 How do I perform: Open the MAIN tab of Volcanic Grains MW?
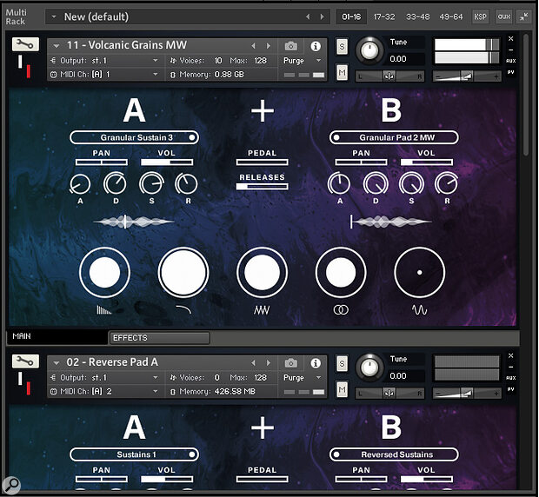point(57,336)
